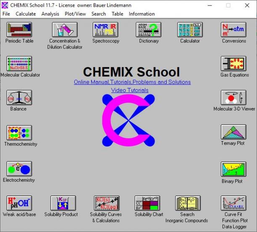Open the Plot/View menu
257x232 pixels.
[x=75, y=14]
